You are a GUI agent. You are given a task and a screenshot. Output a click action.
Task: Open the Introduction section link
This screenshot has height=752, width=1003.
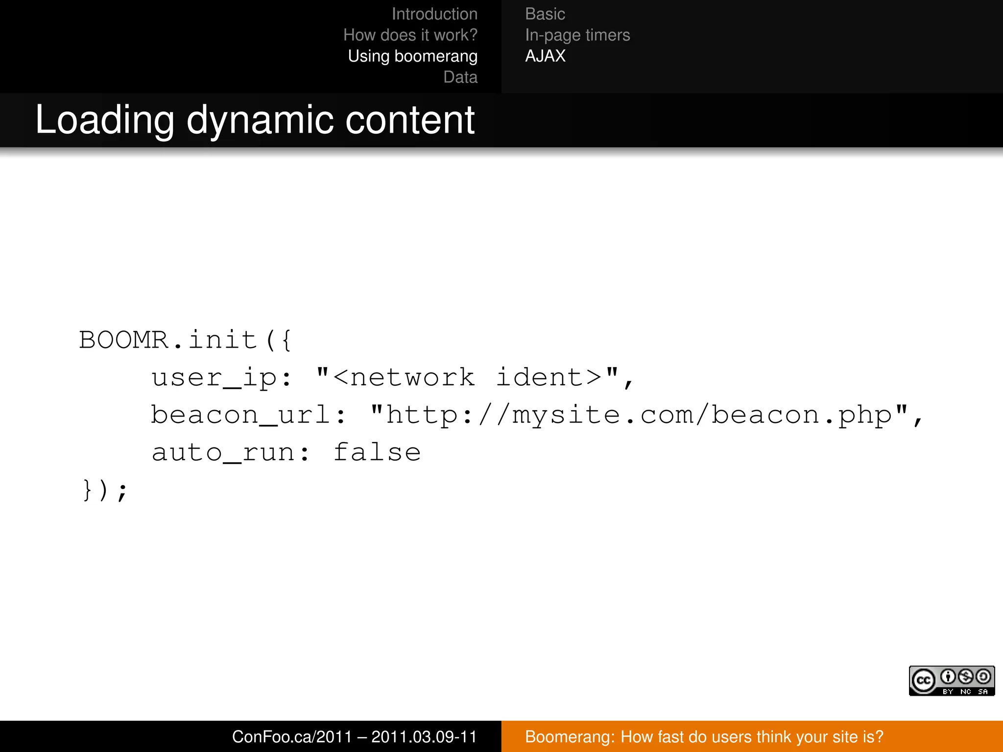tap(434, 14)
